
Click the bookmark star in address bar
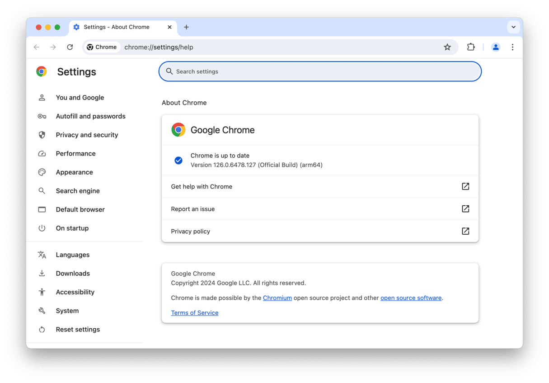point(447,47)
